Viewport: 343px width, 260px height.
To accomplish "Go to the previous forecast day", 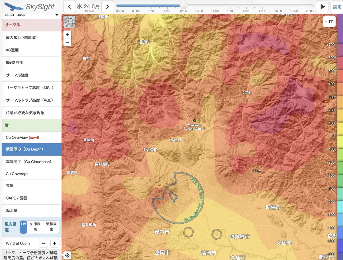I will point(69,7).
